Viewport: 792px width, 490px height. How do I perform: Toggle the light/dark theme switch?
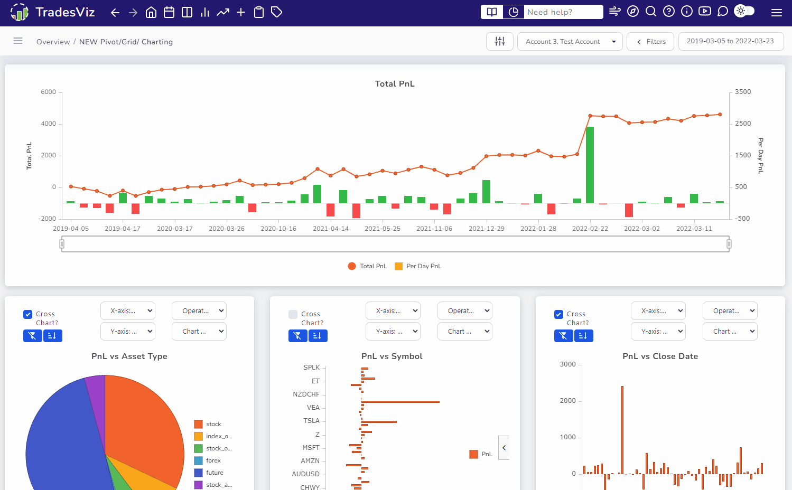744,11
